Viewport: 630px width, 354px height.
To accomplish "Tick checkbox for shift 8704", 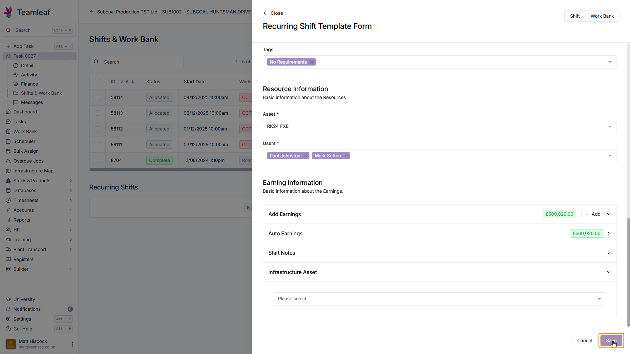I will pos(97,160).
